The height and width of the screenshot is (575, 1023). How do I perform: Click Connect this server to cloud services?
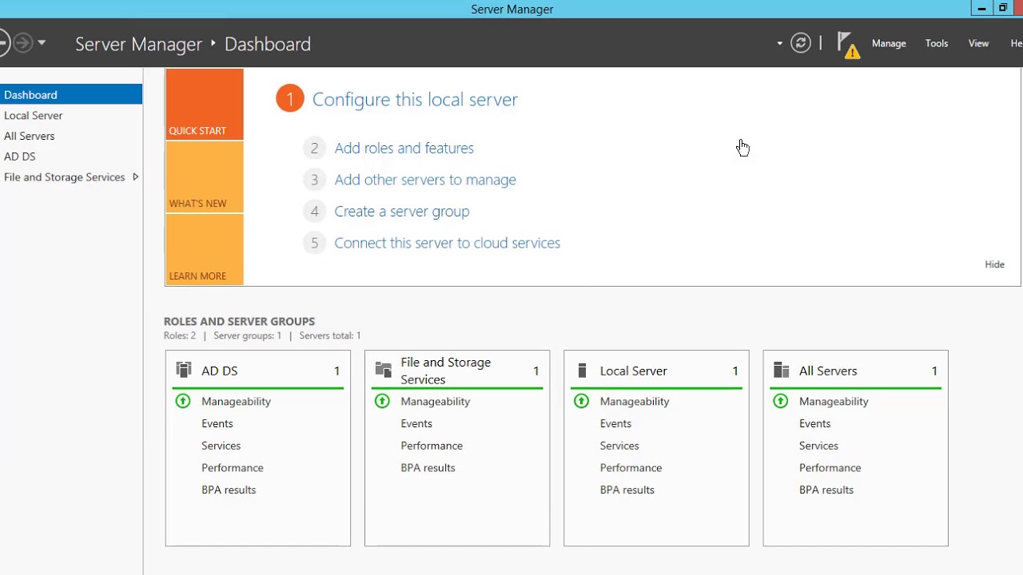[447, 243]
